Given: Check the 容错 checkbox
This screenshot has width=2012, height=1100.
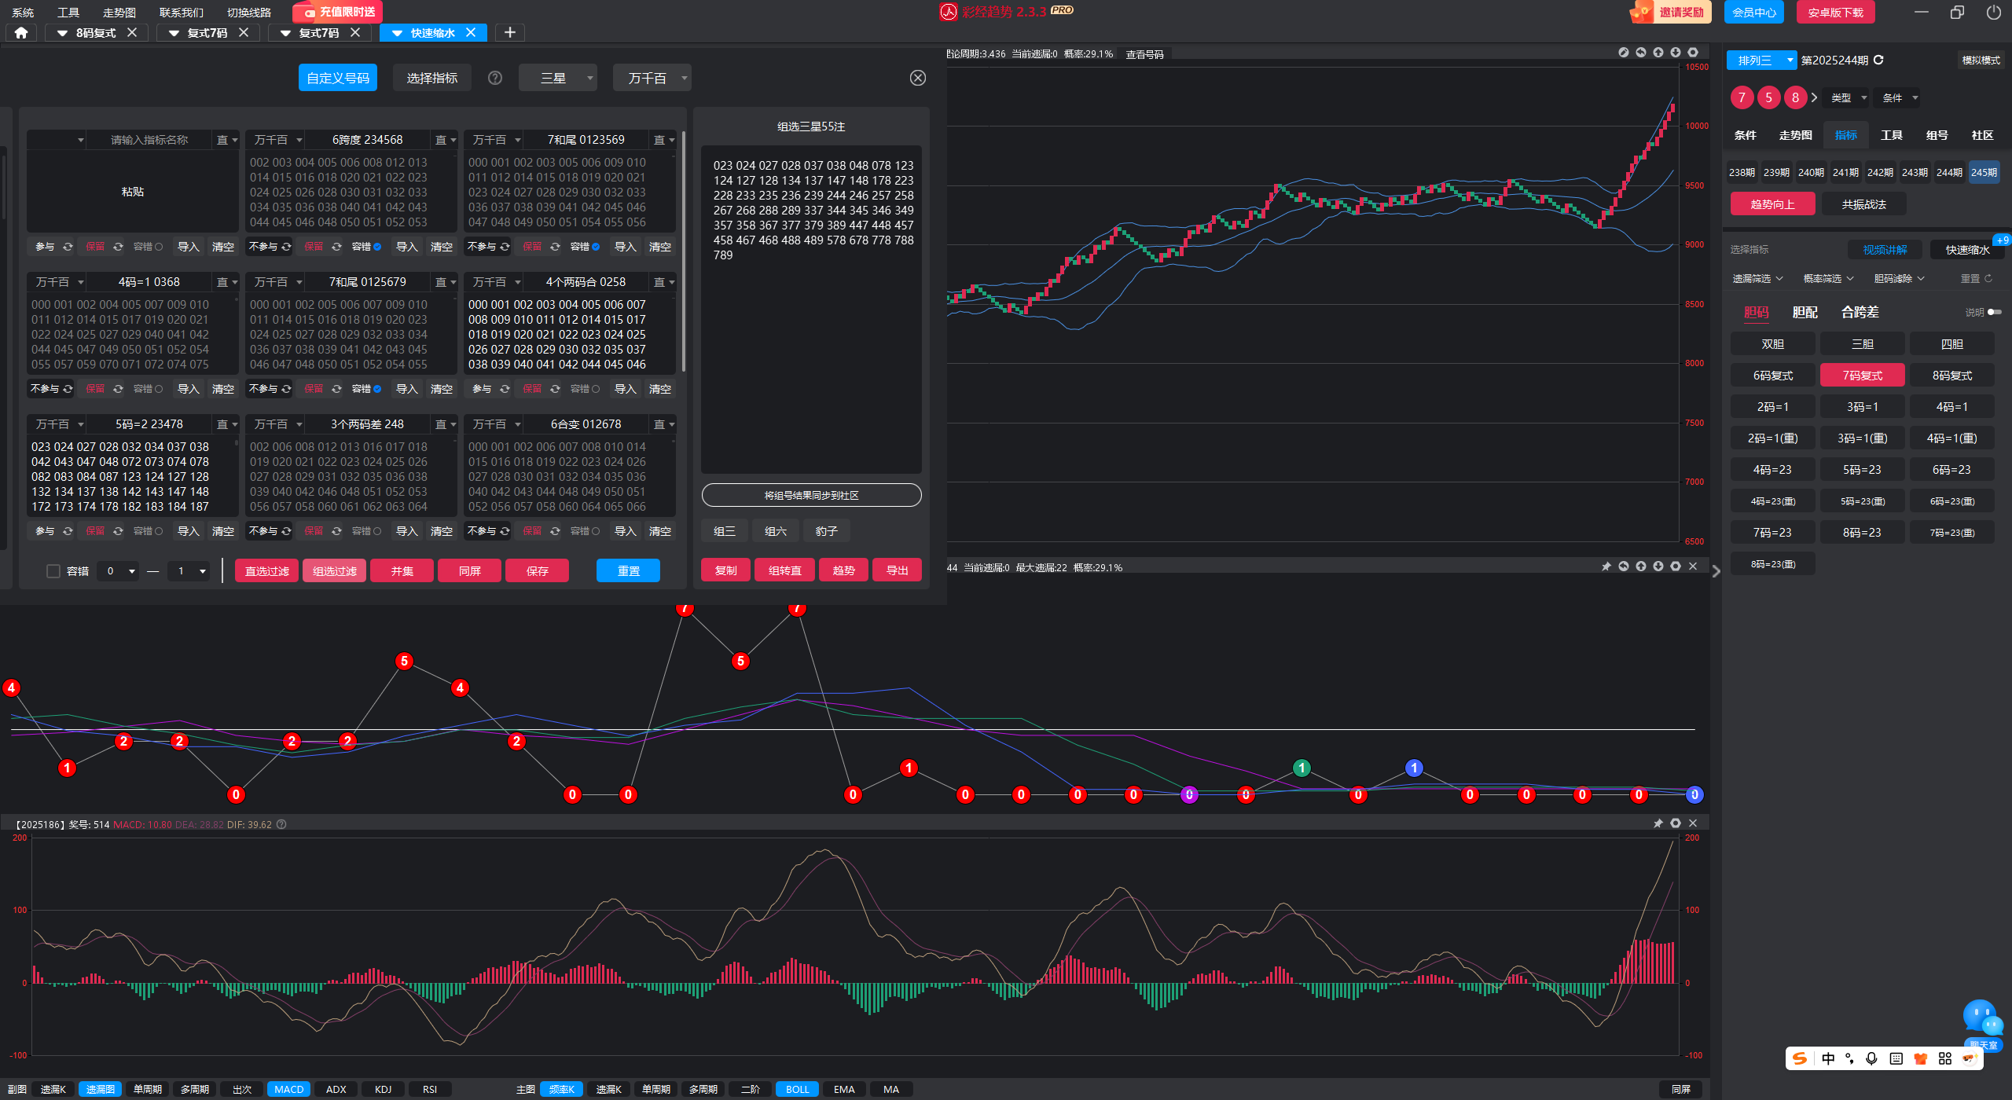Looking at the screenshot, I should coord(53,571).
